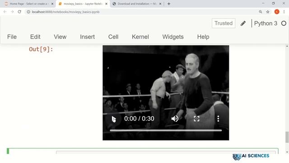
Task: Click the video time 0:00 / 0:30
Action: tap(139, 119)
